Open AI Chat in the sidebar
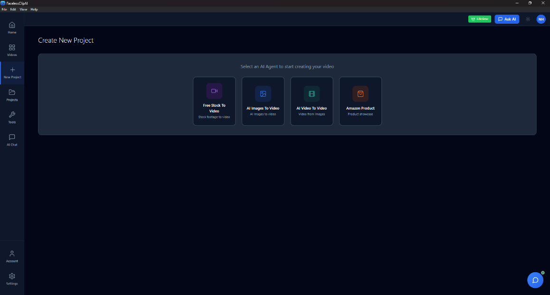The image size is (550, 295). 12,140
